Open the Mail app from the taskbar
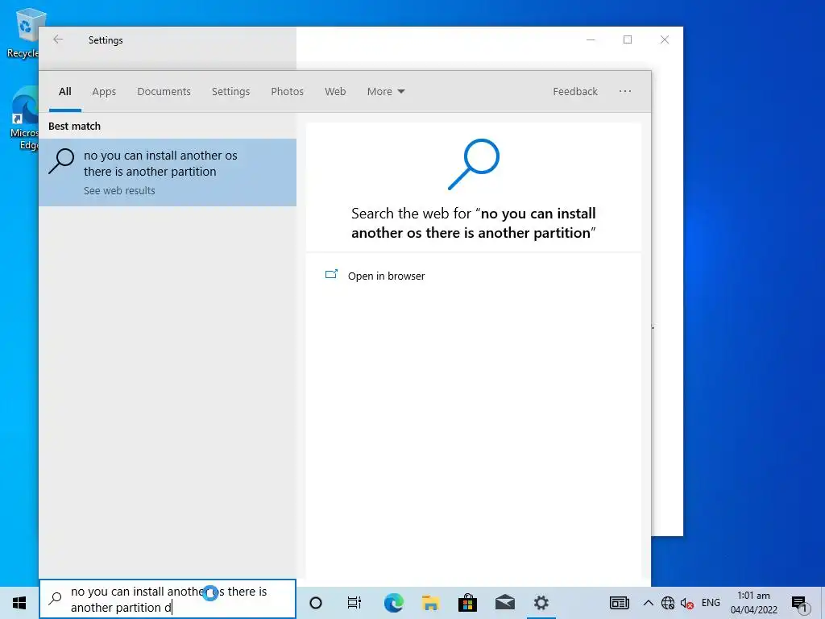 click(504, 603)
